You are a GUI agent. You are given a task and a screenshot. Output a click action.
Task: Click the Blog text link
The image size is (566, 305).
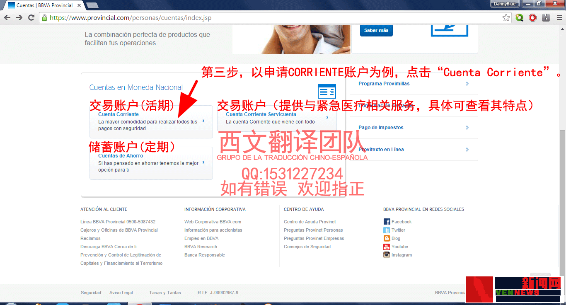[x=396, y=238]
